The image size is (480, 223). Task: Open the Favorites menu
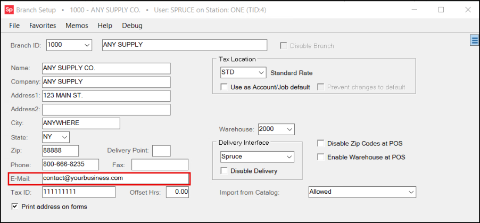[43, 26]
